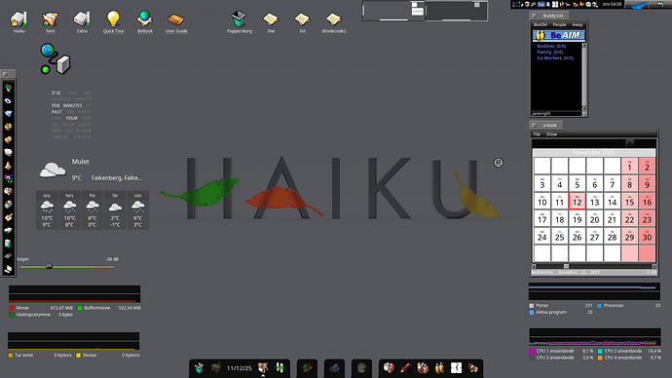Viewport: 672px width, 378px height.
Task: Open the Away menu in Buddy List
Action: pos(578,25)
